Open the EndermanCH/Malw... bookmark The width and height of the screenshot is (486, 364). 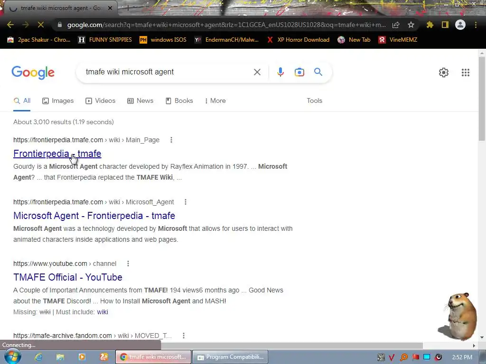click(226, 40)
